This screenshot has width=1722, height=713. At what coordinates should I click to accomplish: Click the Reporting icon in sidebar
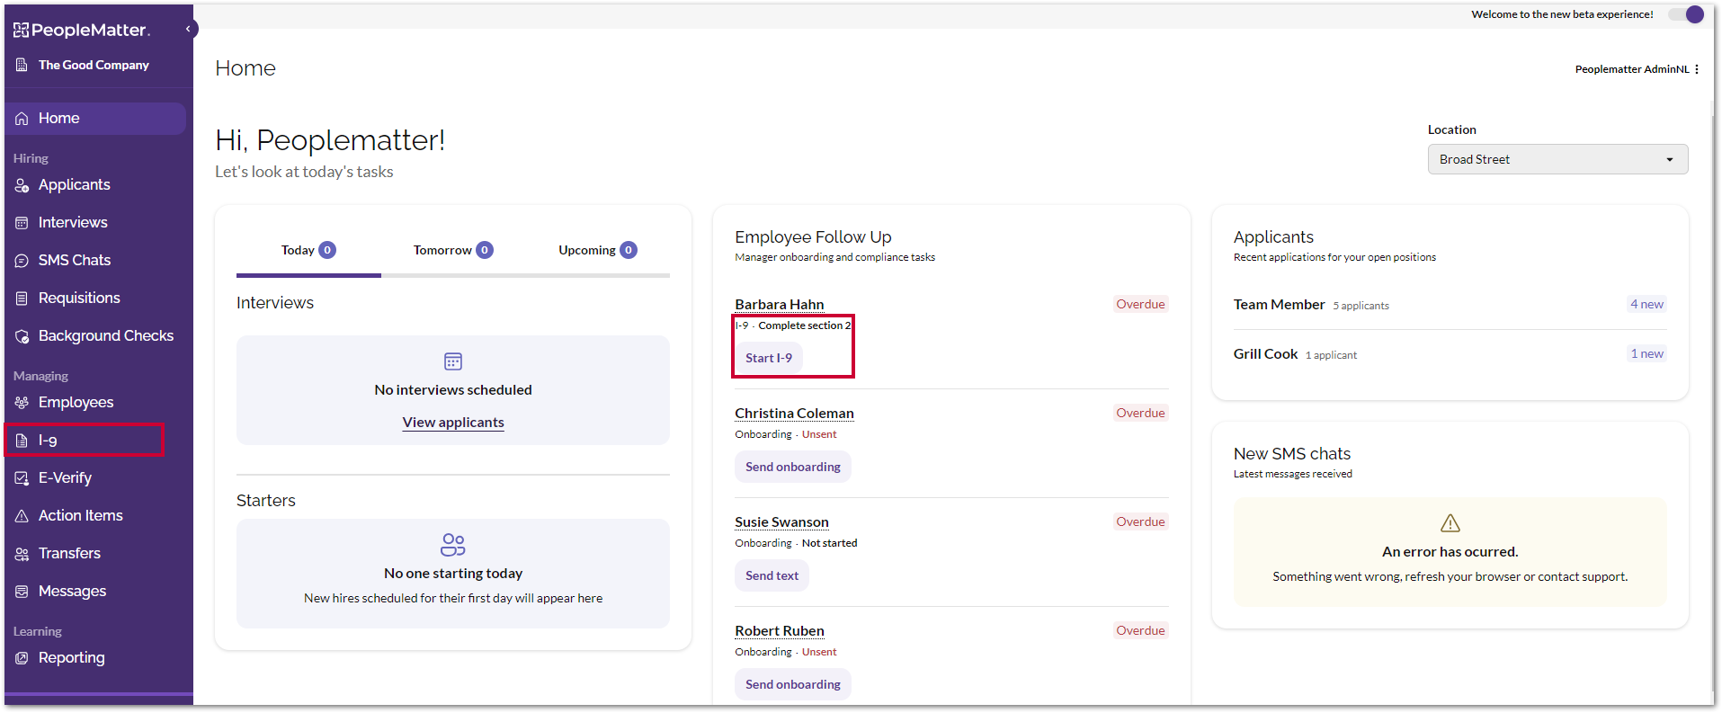[x=22, y=658]
